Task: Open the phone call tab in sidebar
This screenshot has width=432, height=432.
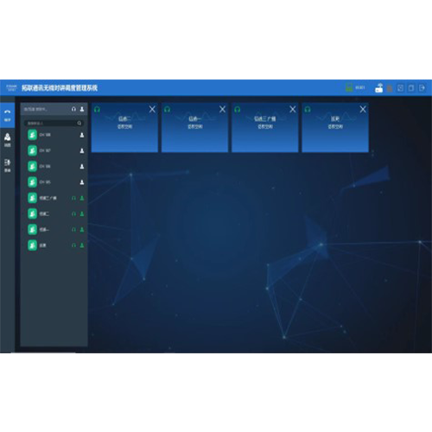Action: (x=8, y=115)
